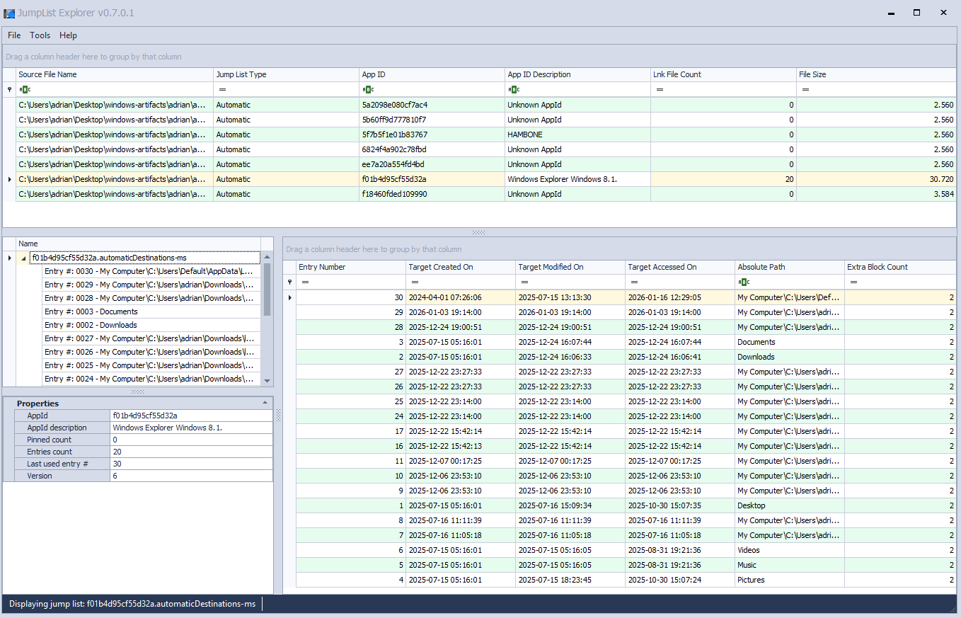Open the File menu
961x618 pixels.
(x=14, y=35)
